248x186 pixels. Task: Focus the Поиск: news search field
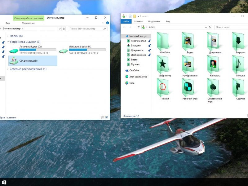click(x=231, y=27)
